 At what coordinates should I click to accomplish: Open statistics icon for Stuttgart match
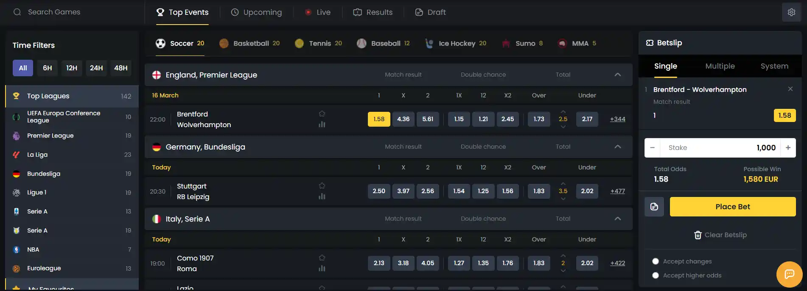pyautogui.click(x=322, y=196)
